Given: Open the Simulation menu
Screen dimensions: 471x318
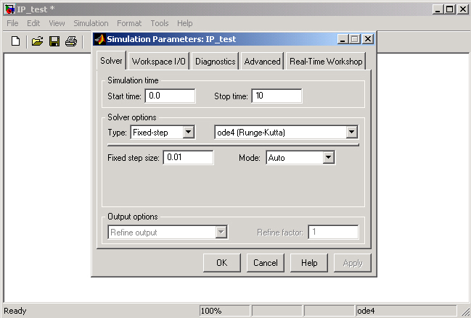Looking at the screenshot, I should (x=91, y=23).
